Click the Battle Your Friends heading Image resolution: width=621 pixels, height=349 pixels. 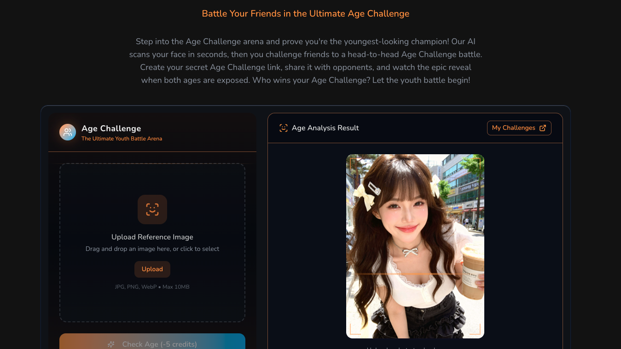point(306,14)
